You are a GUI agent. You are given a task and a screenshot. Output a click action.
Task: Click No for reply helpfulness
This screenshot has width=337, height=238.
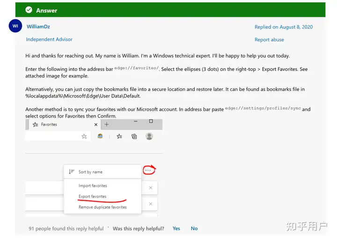click(x=194, y=229)
